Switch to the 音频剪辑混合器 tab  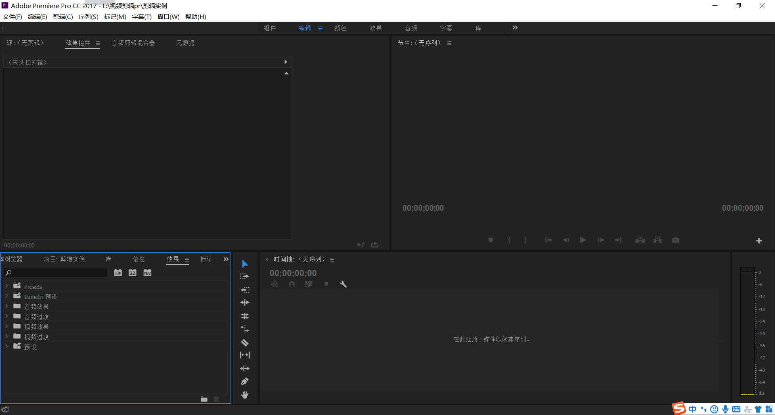(133, 43)
